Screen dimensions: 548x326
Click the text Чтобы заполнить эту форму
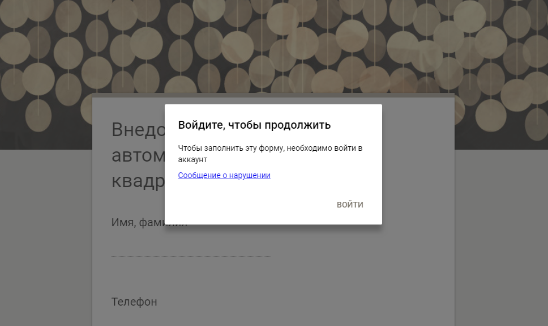232,148
